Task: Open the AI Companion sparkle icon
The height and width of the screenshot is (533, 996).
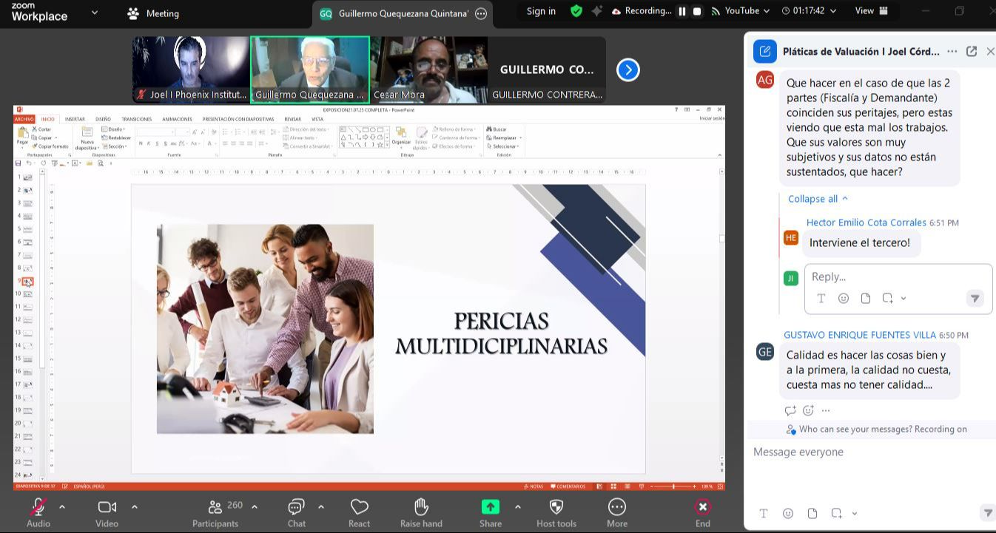Action: tap(596, 11)
